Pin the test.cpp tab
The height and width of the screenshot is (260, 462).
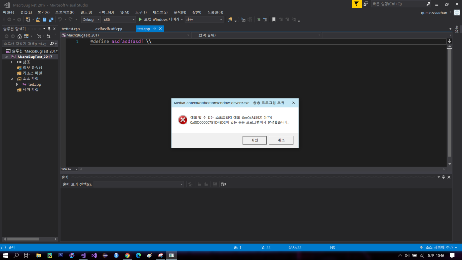pos(154,29)
